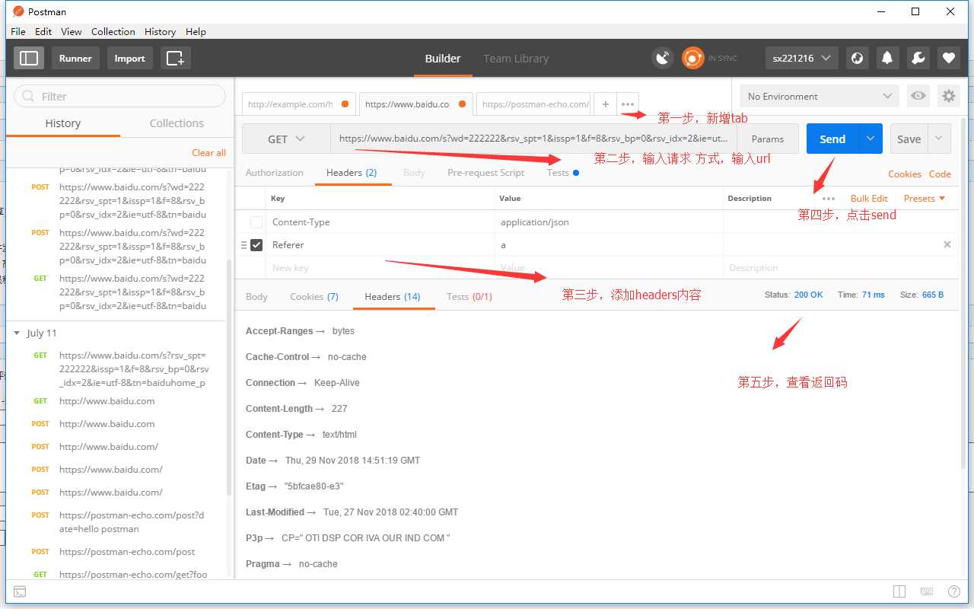Select the request Tests tab
Image resolution: width=974 pixels, height=609 pixels.
pyautogui.click(x=562, y=173)
